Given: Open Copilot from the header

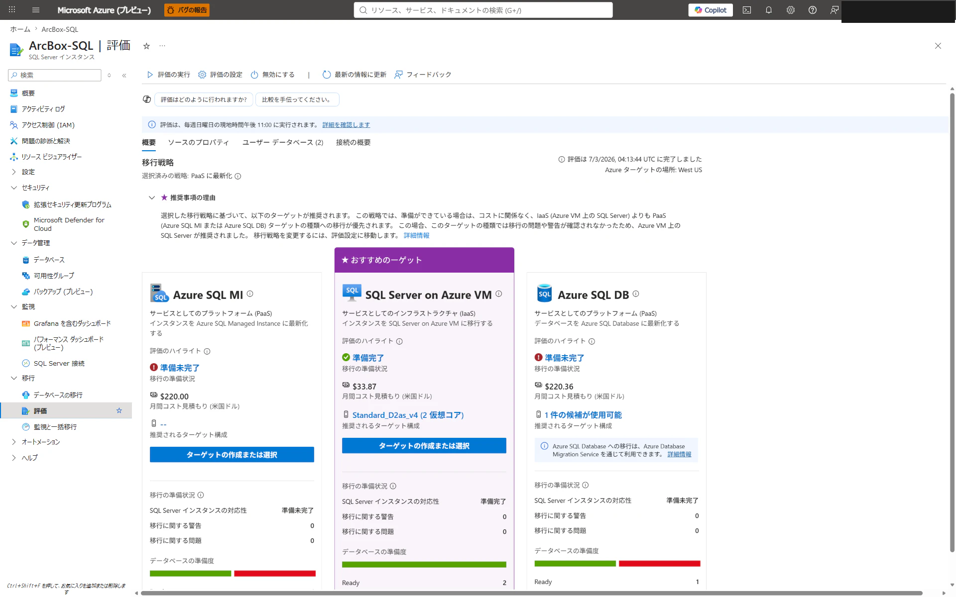Looking at the screenshot, I should click(x=711, y=10).
